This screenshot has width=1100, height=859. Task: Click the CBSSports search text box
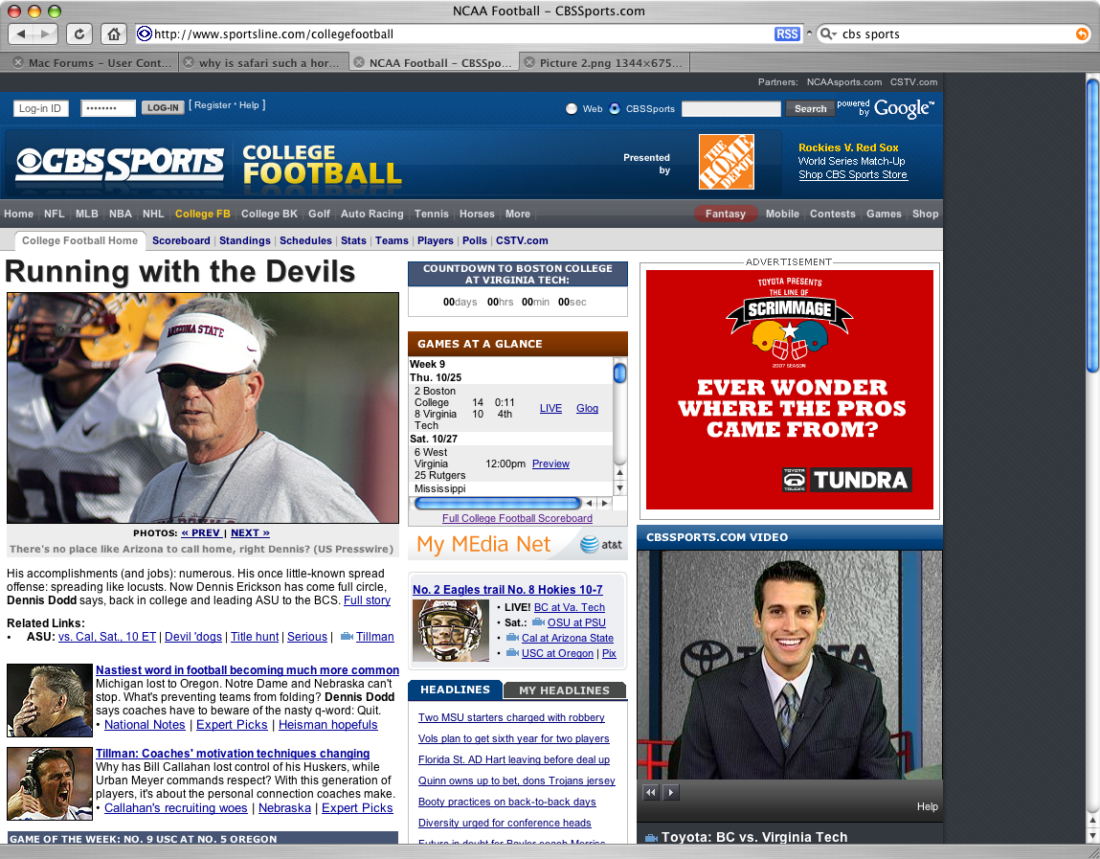pos(731,109)
